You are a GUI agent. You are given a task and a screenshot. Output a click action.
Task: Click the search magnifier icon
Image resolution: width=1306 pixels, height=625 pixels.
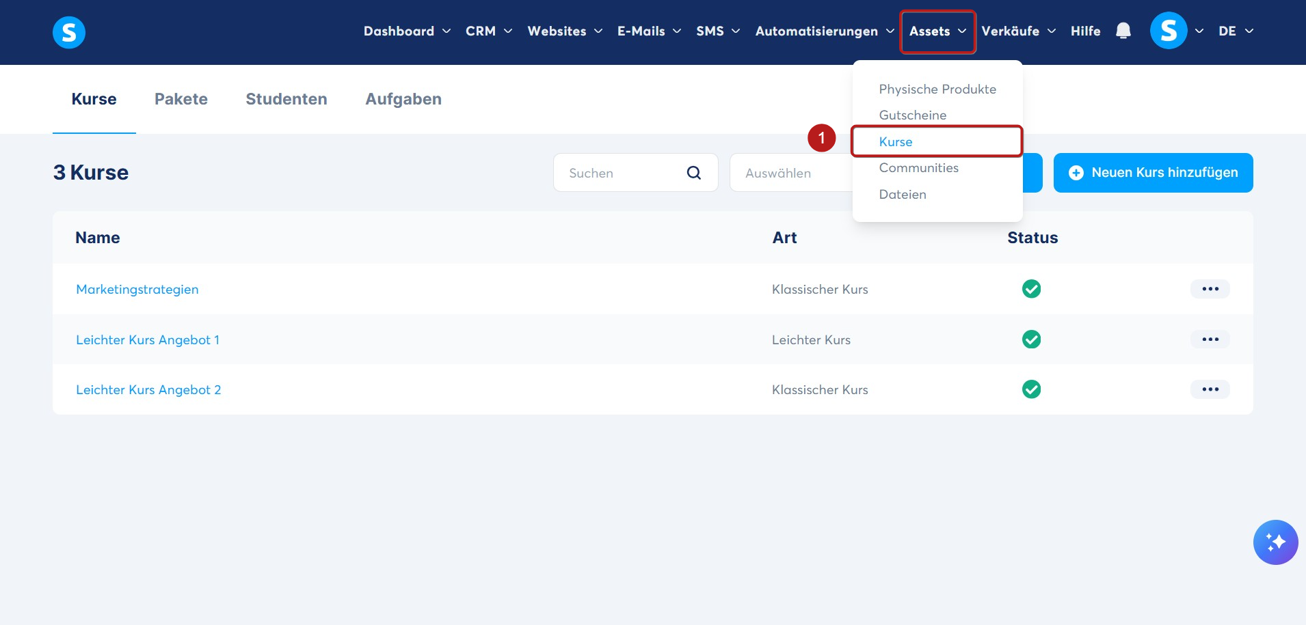[694, 173]
